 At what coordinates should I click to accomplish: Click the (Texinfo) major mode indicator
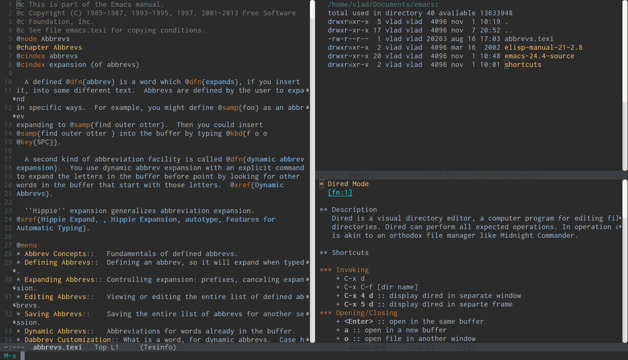coord(158,347)
